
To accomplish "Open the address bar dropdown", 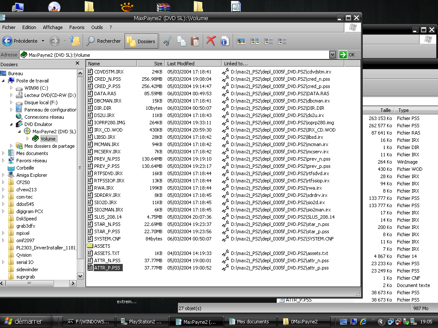I will 332,55.
